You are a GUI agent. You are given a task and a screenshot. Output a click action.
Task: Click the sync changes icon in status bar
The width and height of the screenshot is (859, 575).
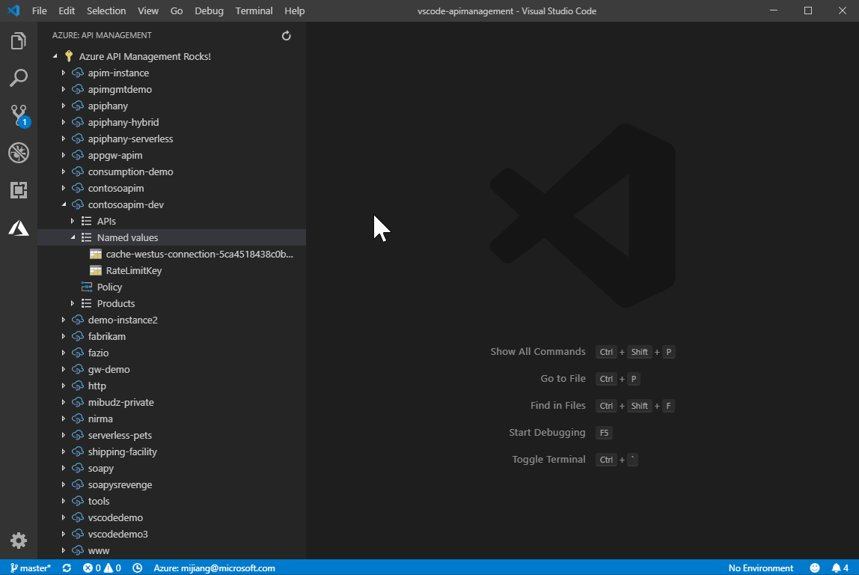click(67, 568)
